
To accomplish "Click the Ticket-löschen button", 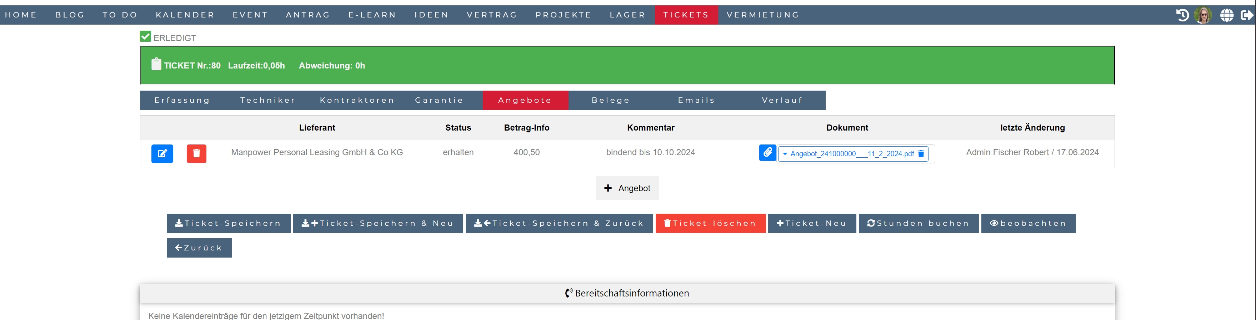I will pos(710,223).
